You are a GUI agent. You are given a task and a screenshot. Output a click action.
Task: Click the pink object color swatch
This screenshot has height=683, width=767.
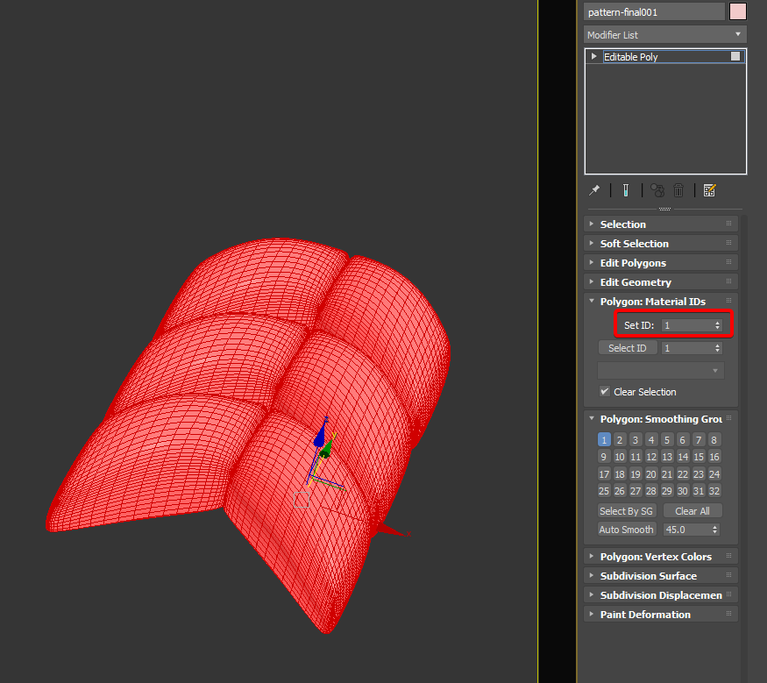pos(738,11)
